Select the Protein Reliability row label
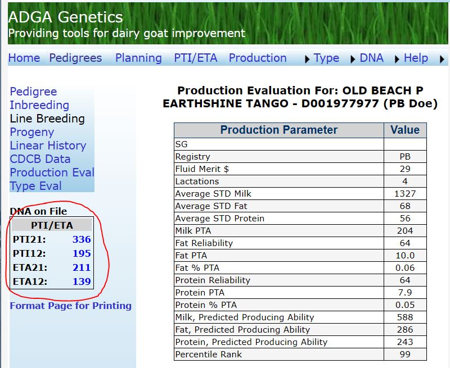450x368 pixels. (213, 280)
